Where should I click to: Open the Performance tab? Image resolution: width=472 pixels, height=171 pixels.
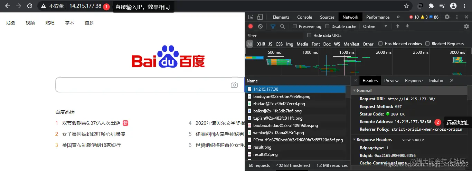(378, 17)
